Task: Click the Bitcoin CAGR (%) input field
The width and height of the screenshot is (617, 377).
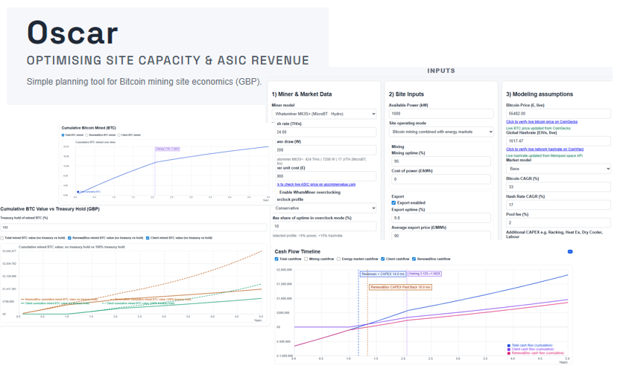Action: pyautogui.click(x=558, y=187)
